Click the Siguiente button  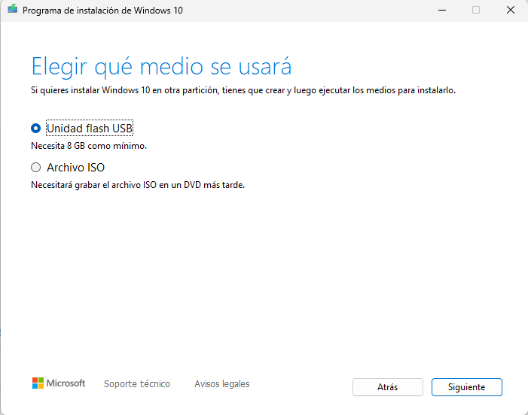pos(467,387)
